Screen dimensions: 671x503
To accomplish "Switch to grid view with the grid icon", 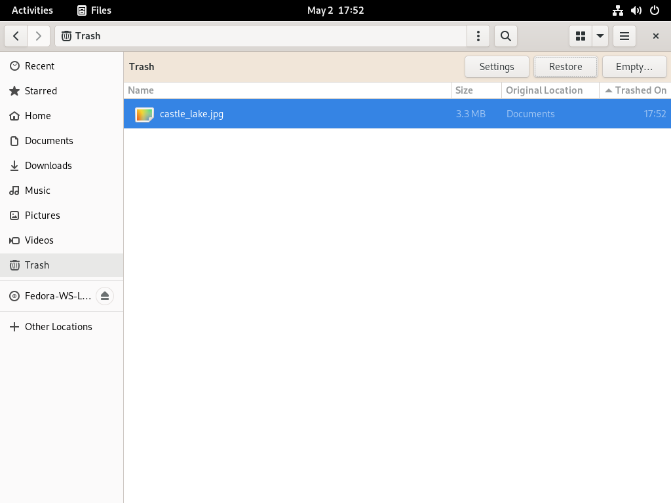I will point(581,36).
